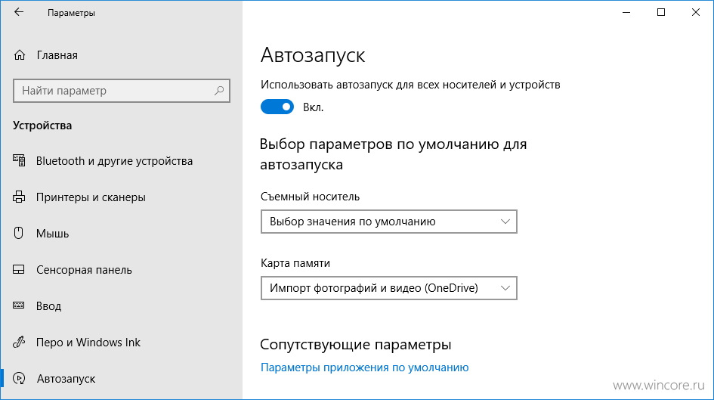Select the keyboard Ввод icon
Screen dimensions: 714x400
19,305
